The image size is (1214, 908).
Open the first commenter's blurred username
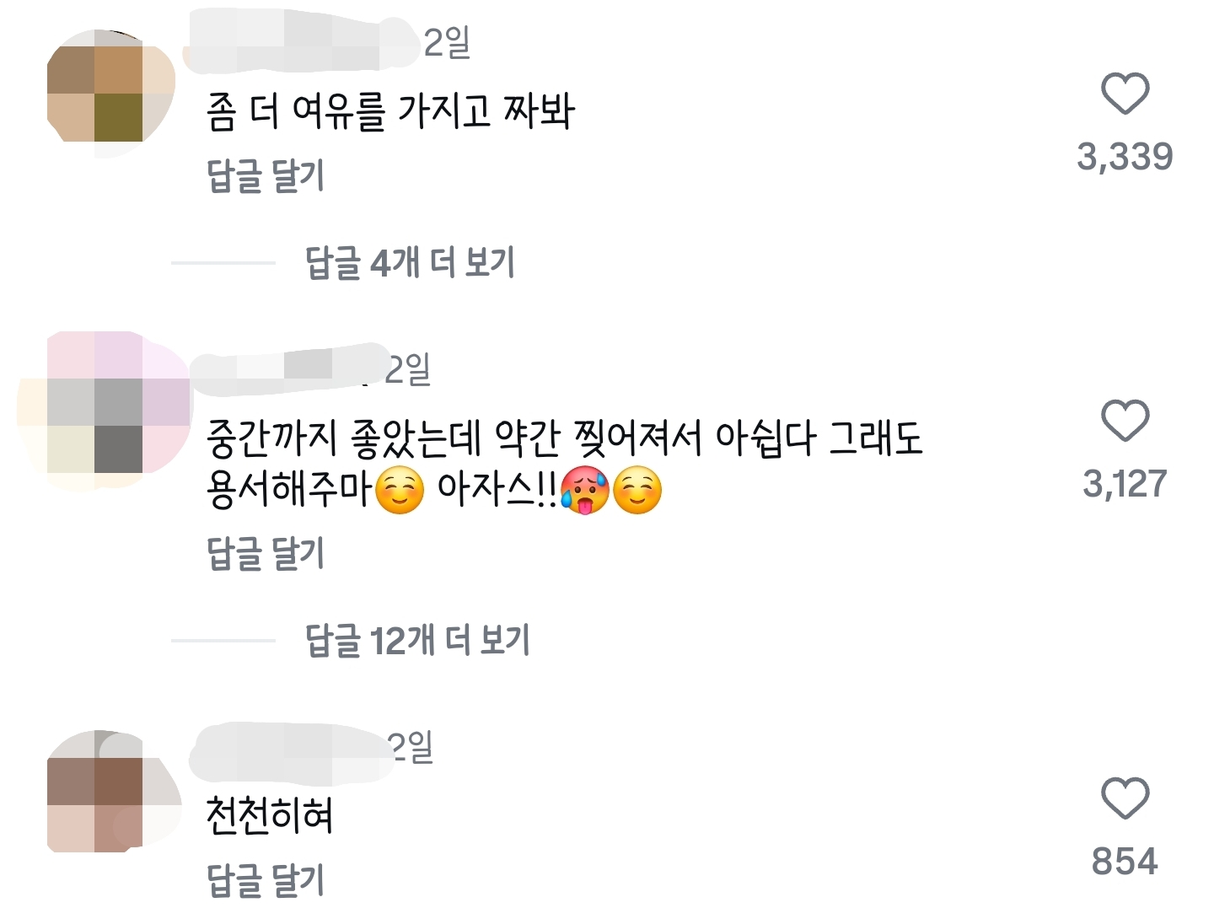(x=302, y=40)
